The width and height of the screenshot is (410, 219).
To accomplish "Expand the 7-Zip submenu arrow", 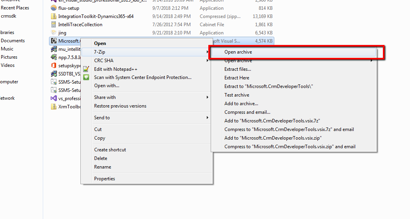I will pyautogui.click(x=207, y=52).
